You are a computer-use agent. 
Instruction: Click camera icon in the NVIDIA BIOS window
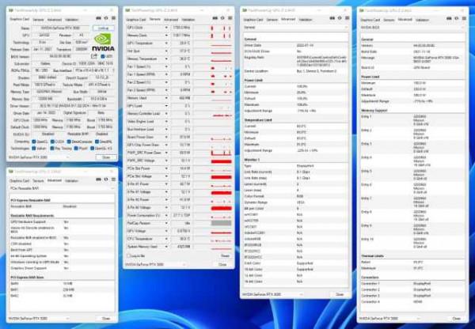coord(449,18)
